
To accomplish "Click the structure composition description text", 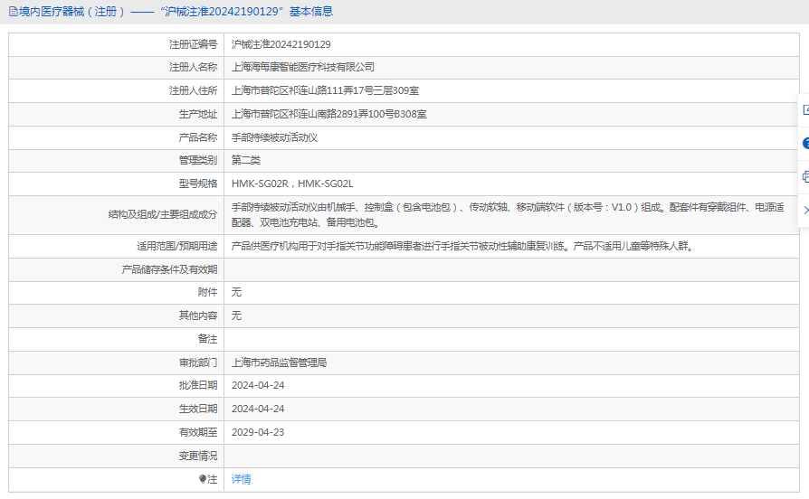I will click(x=508, y=215).
